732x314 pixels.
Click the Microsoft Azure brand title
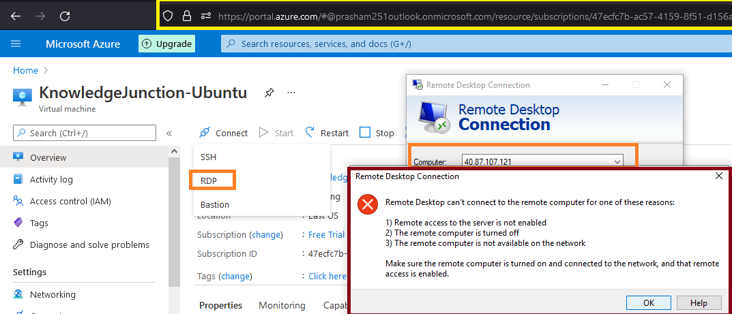tap(83, 44)
